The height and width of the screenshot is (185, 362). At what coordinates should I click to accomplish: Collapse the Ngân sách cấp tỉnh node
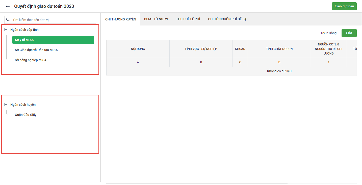(x=7, y=30)
